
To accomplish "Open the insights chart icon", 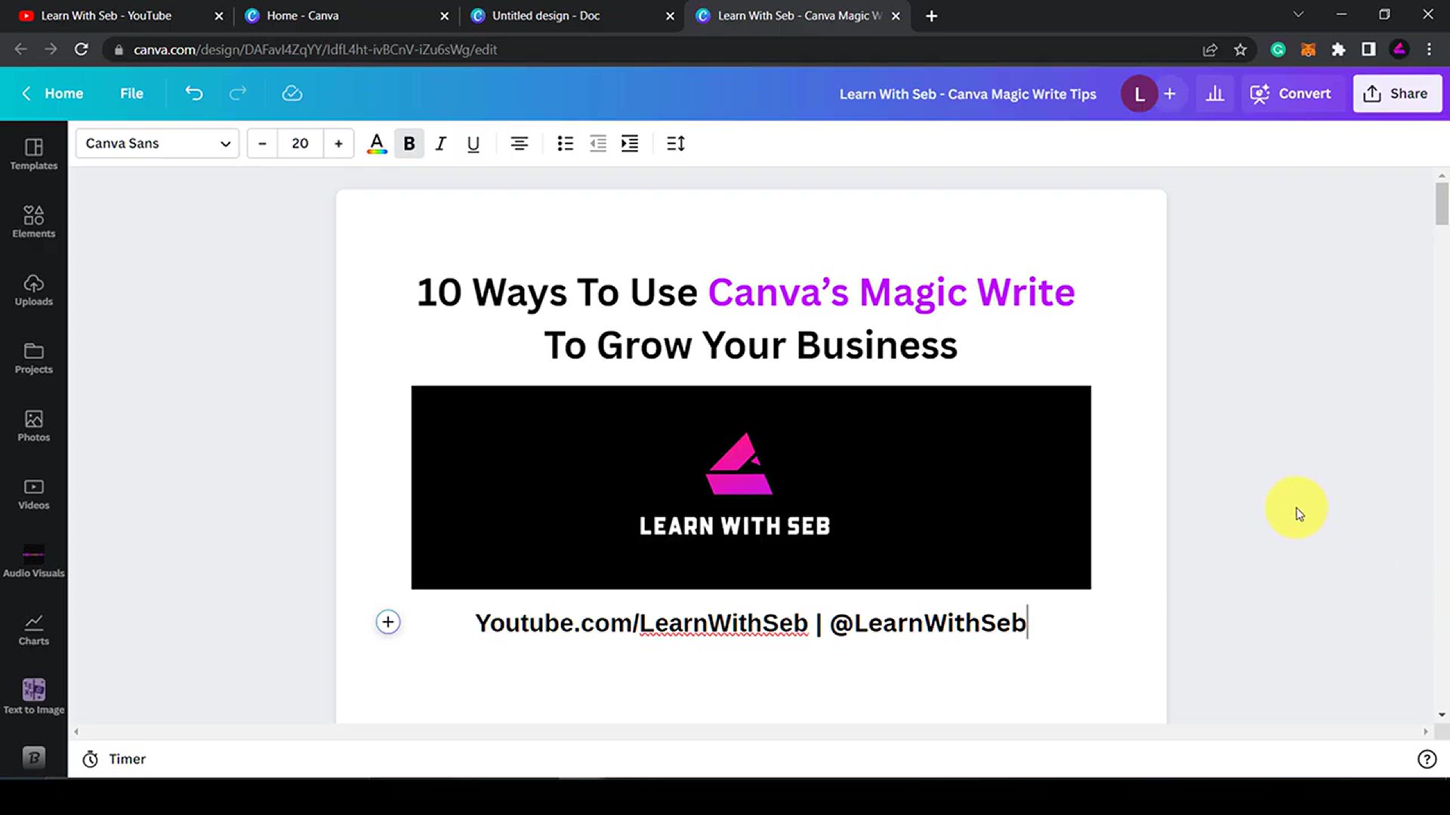I will (1214, 94).
